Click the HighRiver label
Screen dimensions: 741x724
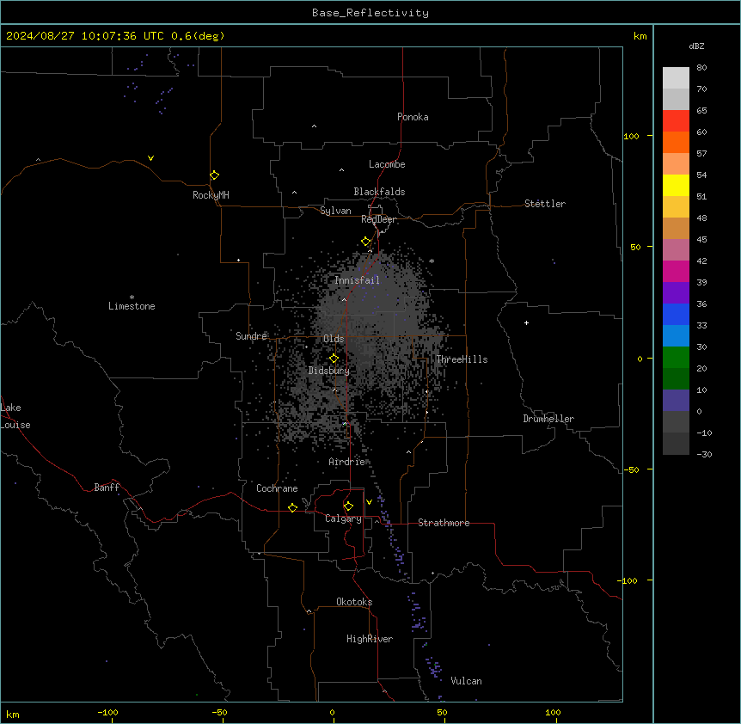(x=370, y=639)
